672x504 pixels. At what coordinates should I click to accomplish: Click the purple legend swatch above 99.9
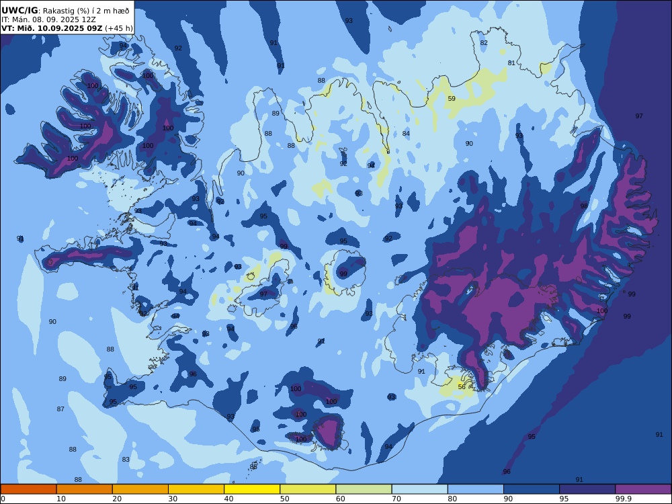643,489
